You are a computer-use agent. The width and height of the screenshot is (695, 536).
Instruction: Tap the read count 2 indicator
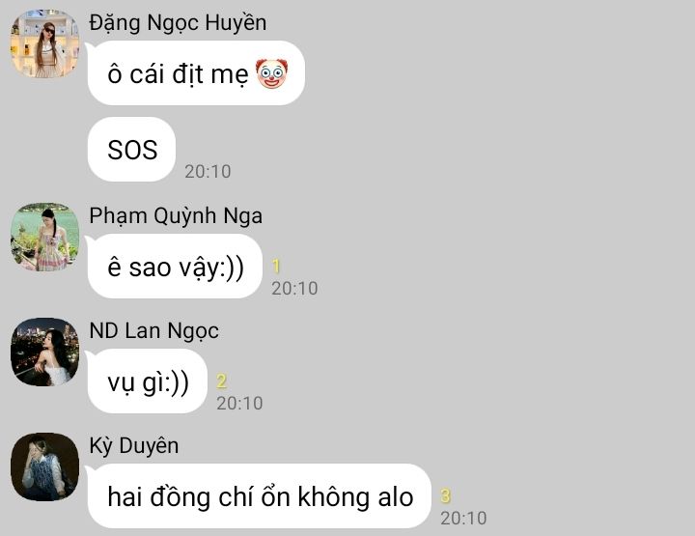(222, 381)
